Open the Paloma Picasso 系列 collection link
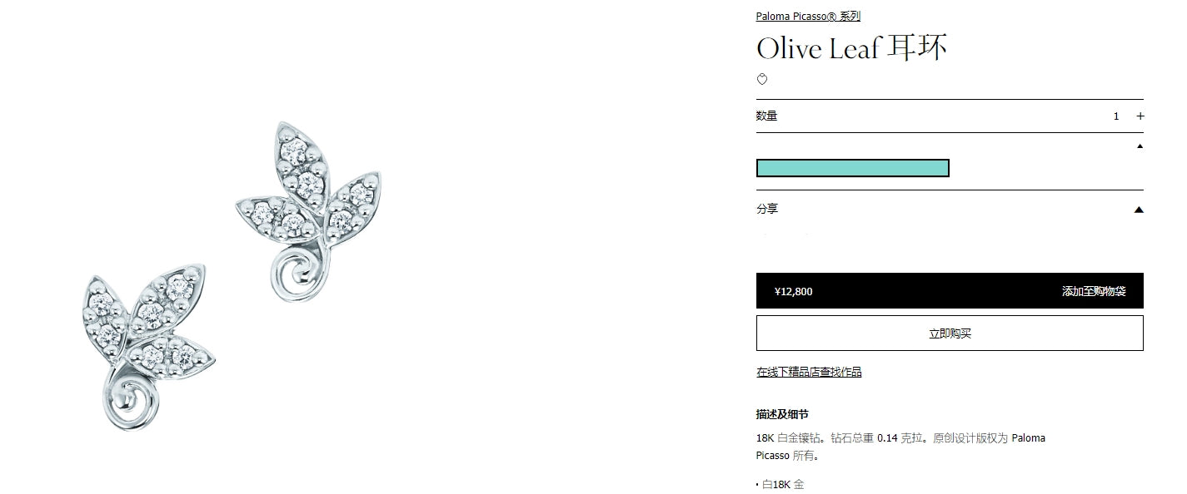The height and width of the screenshot is (494, 1187). click(x=808, y=16)
